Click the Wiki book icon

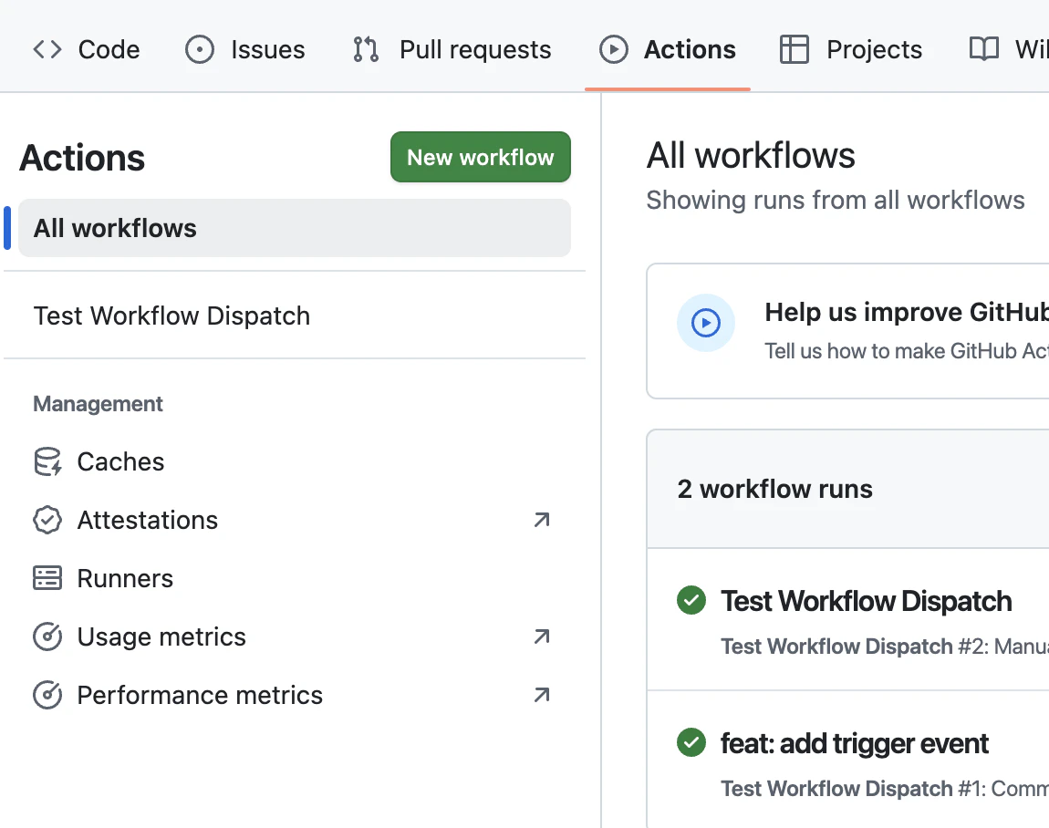coord(984,49)
